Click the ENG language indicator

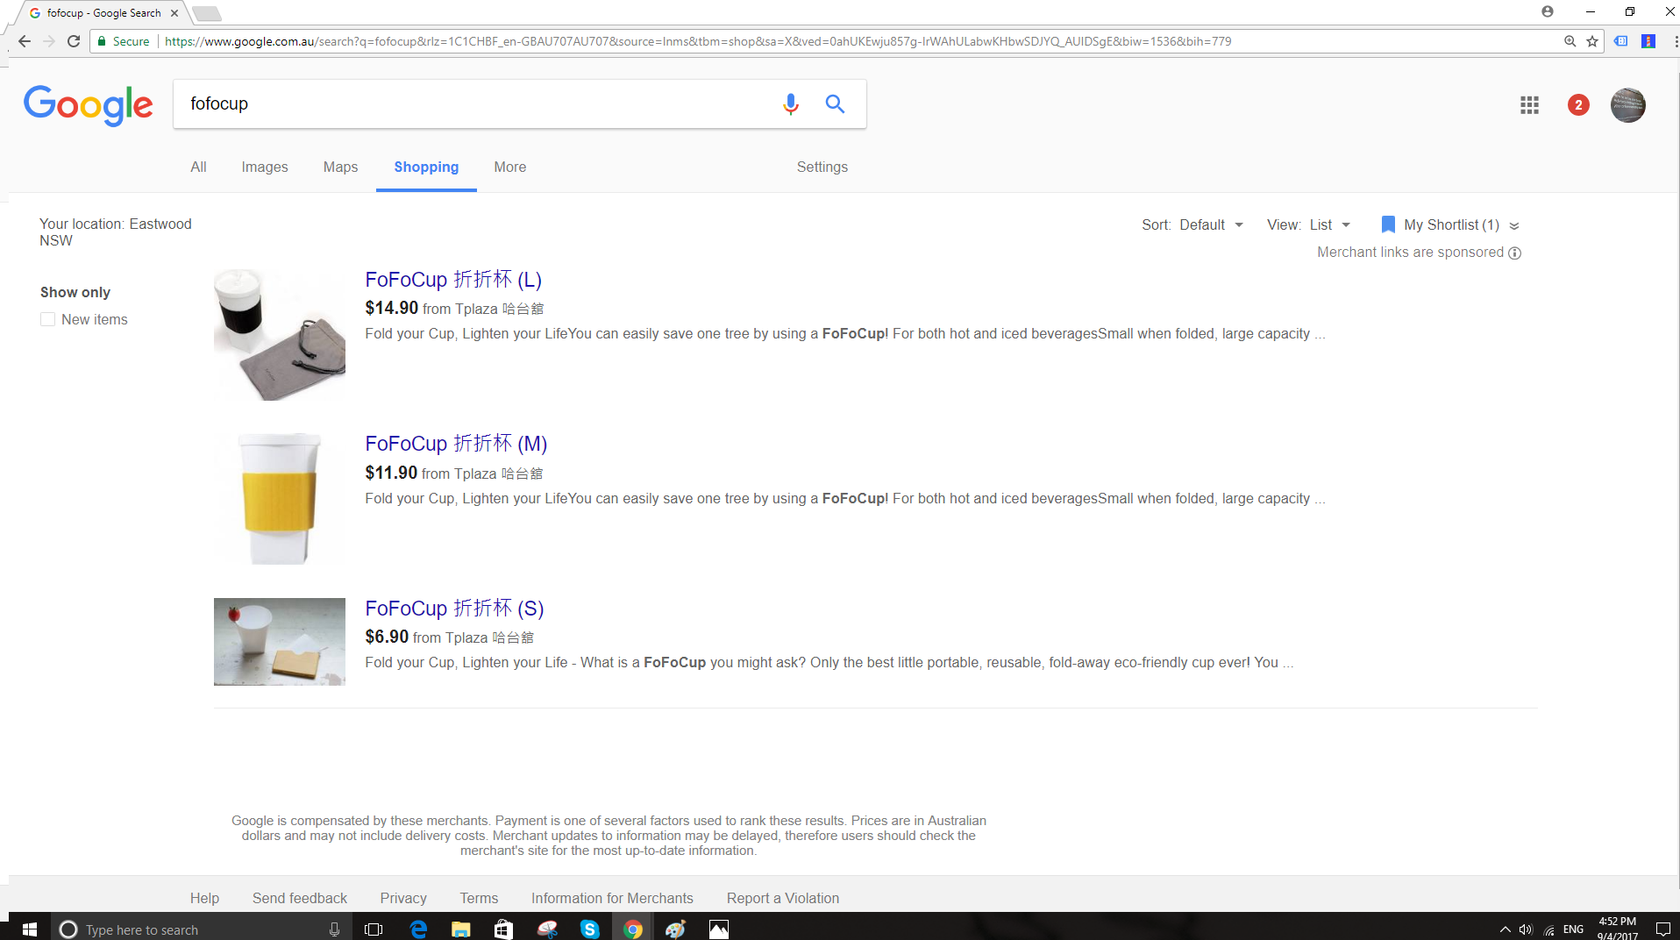1573,929
